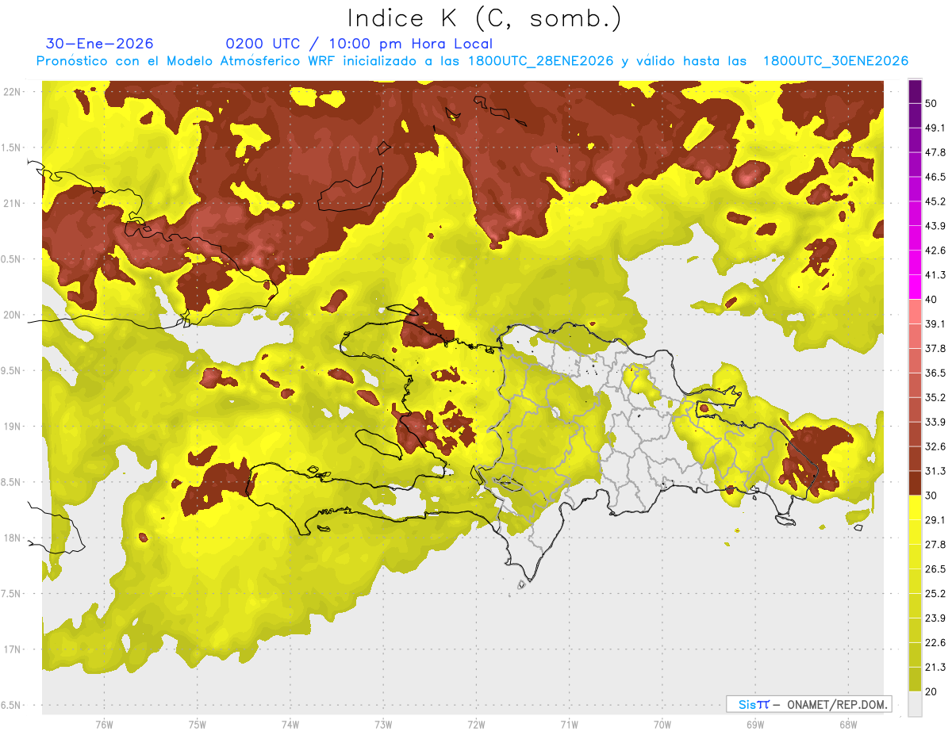
Task: Click the "46.5" color scale value
Action: [935, 177]
